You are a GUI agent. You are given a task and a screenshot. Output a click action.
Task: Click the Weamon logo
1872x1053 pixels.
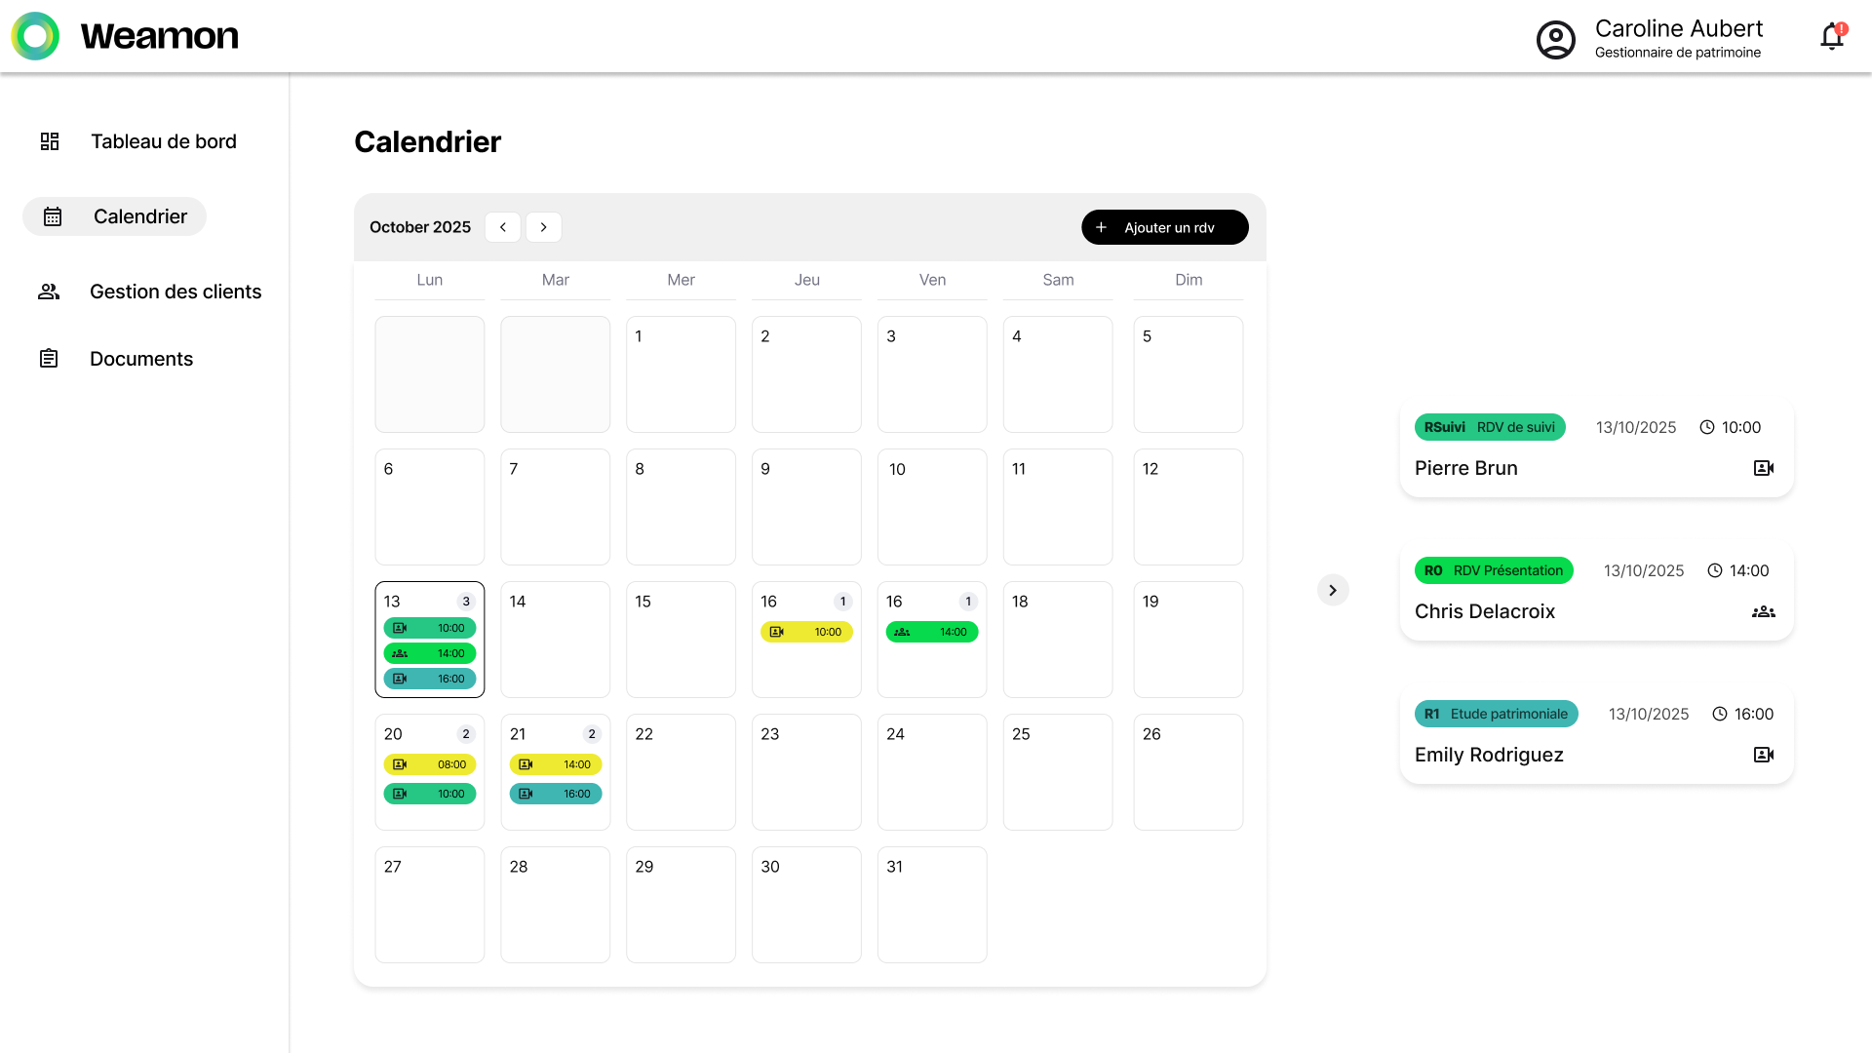point(125,36)
